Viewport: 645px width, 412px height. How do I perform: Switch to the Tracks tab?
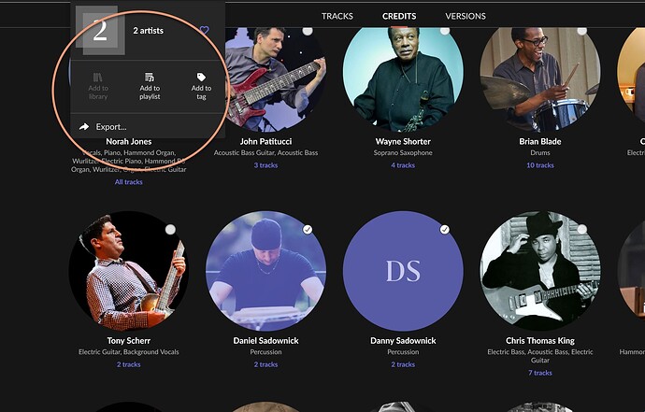click(337, 16)
